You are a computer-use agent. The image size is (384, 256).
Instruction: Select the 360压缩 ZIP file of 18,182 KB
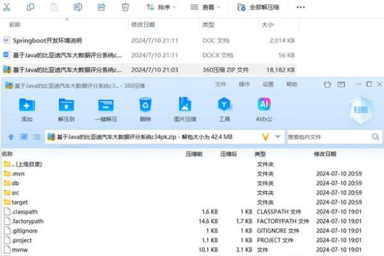point(149,70)
